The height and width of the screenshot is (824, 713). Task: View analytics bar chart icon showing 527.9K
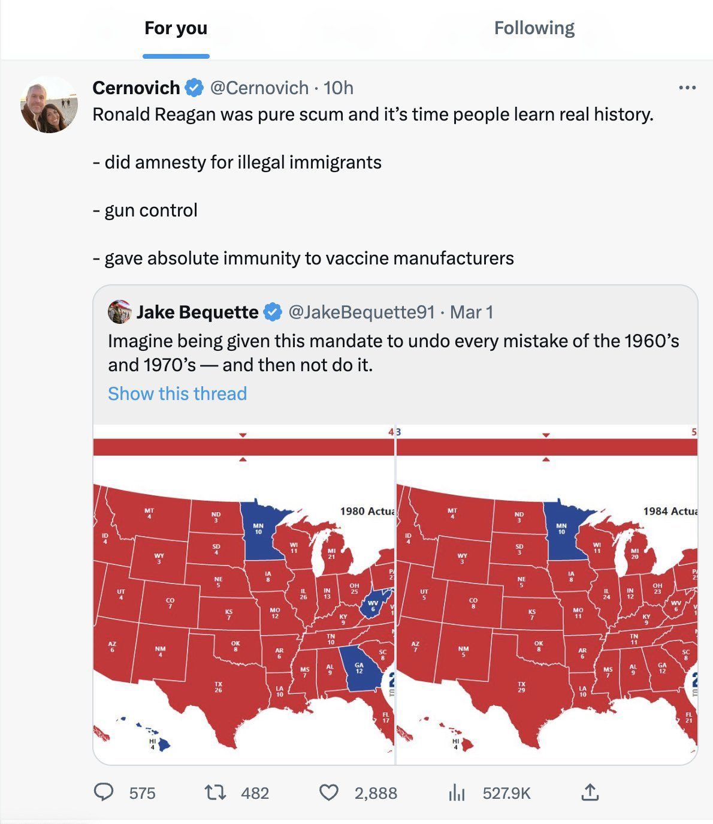pos(457,793)
